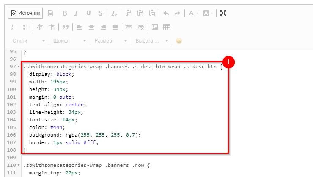Collapse the code block at line 110

pos(19,165)
